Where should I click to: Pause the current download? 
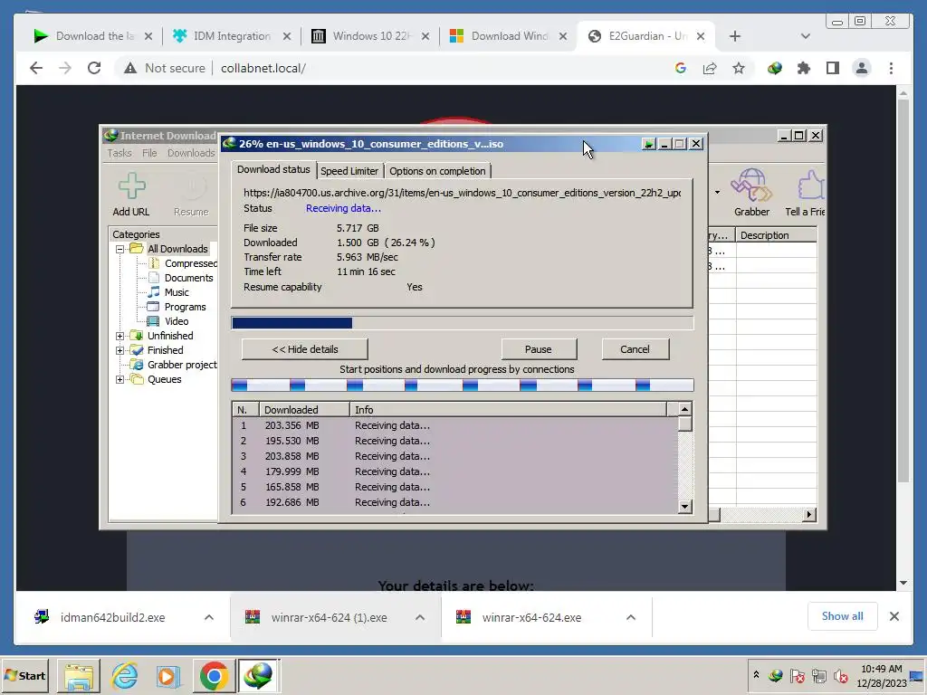pyautogui.click(x=539, y=349)
